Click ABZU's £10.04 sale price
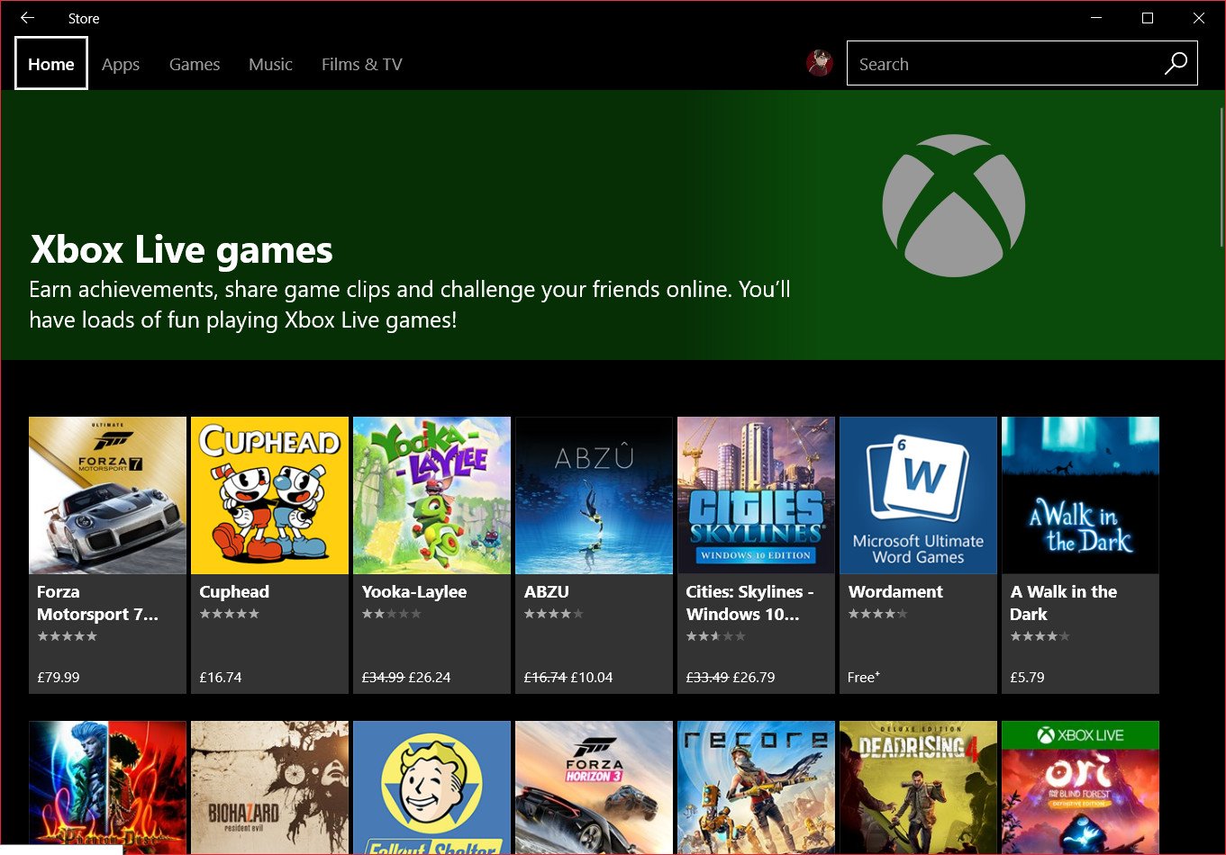Screen dimensions: 1226x855 [x=592, y=677]
